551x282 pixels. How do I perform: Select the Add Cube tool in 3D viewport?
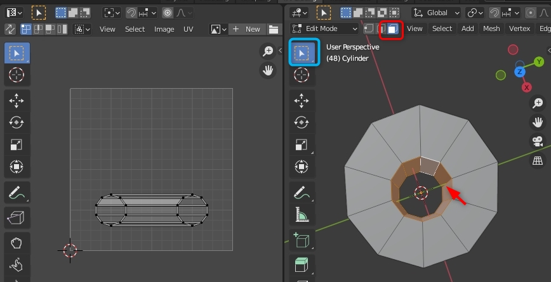pos(302,240)
